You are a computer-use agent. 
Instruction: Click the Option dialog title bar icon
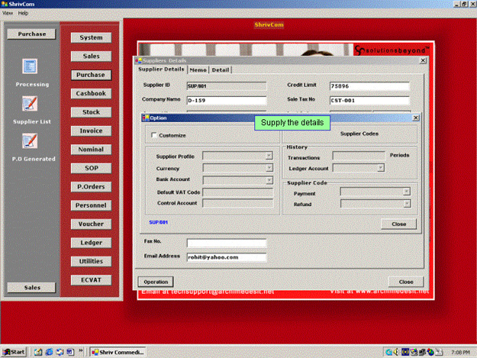(146, 118)
